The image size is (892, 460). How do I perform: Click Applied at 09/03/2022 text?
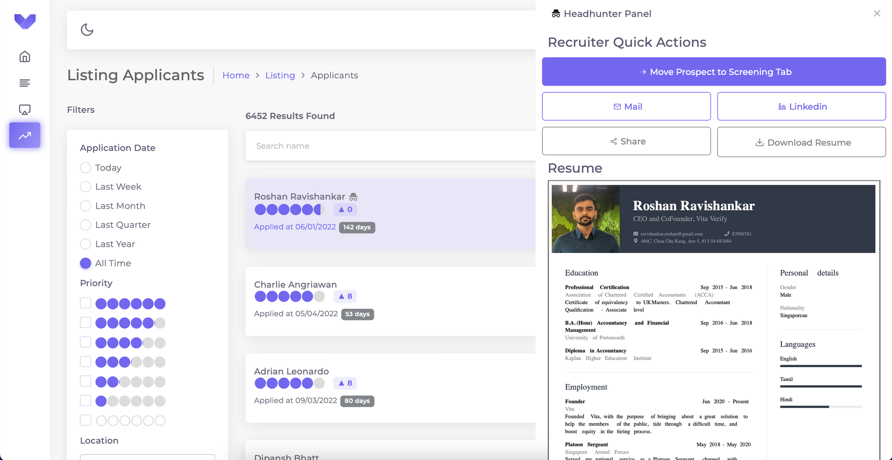pos(295,400)
